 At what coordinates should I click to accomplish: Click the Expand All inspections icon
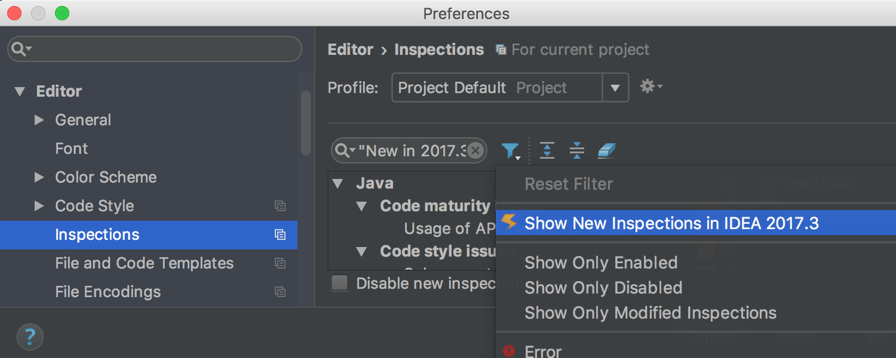(547, 151)
